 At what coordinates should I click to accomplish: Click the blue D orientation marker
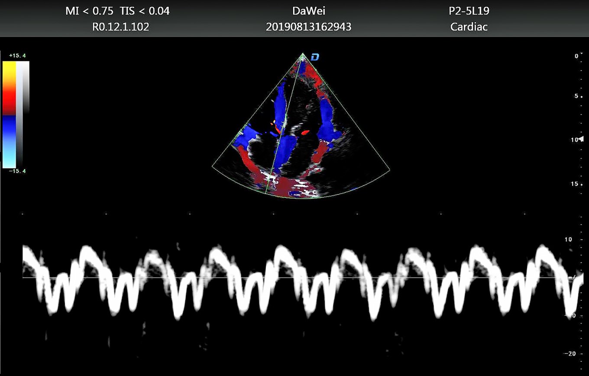click(x=315, y=57)
